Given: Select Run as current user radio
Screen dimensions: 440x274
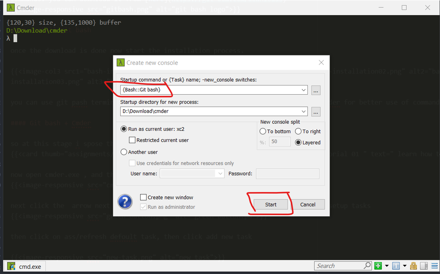Looking at the screenshot, I should [x=153, y=129].
